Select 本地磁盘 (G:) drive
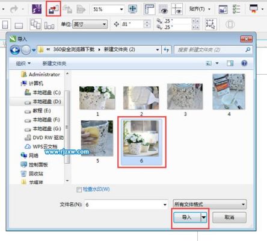 tap(43, 129)
